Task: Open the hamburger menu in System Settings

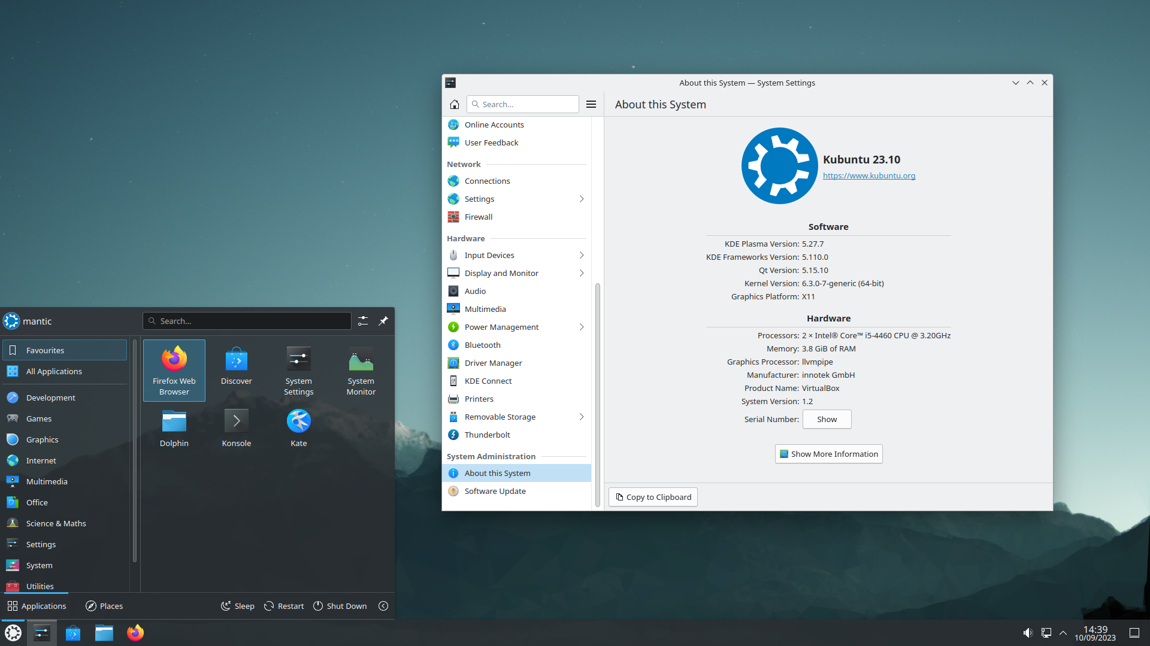Action: [x=591, y=104]
